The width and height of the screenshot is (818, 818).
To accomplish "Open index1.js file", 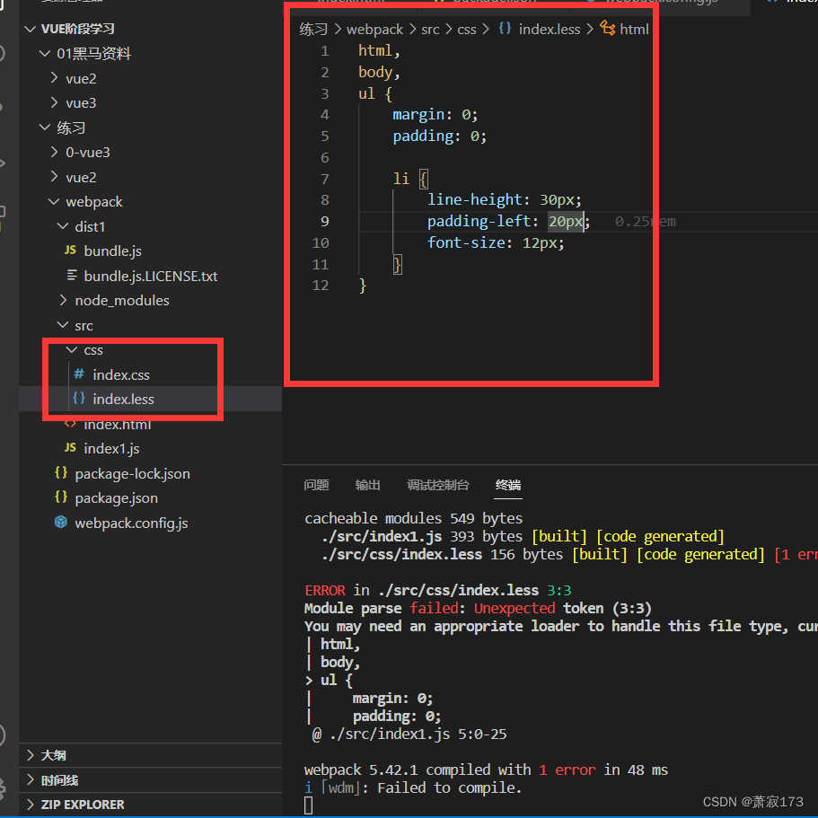I will 111,449.
